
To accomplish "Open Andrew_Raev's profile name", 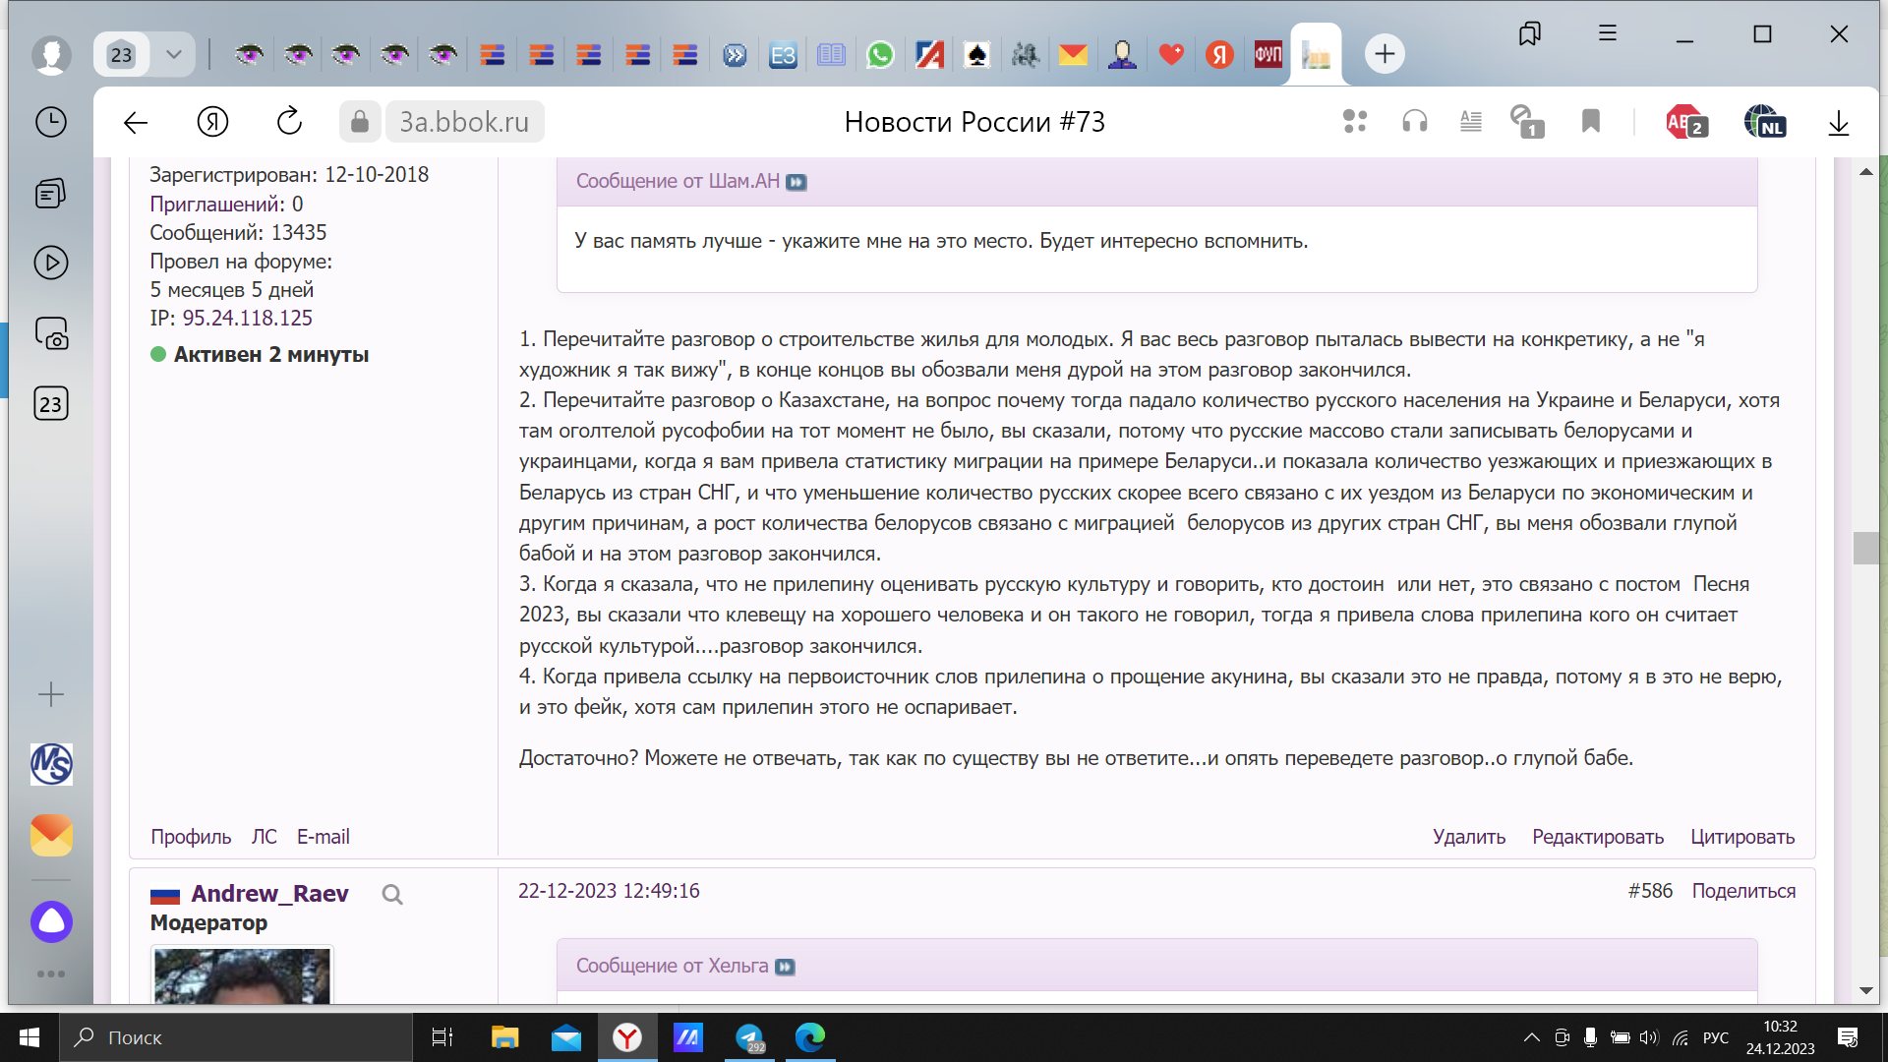I will click(x=269, y=894).
